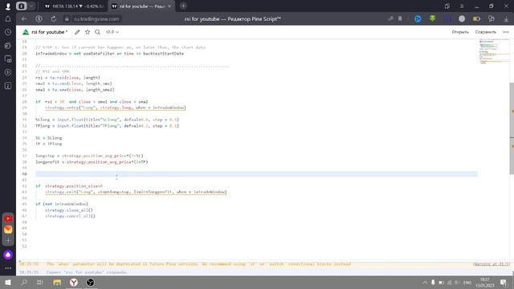Image resolution: width=514 pixels, height=289 pixels.
Task: Open the purple square extension icon
Action: 447,19
